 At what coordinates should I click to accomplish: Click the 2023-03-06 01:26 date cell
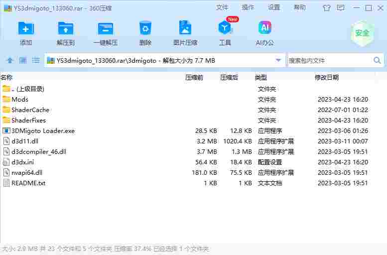pyautogui.click(x=343, y=131)
